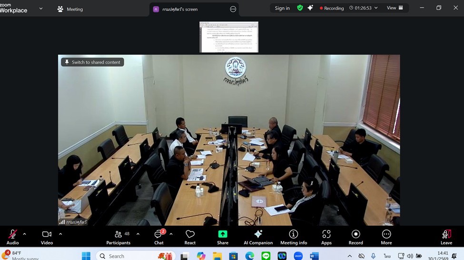Expand audio options arrow beside Audio
Viewport: 464px width, 260px height.
25,234
